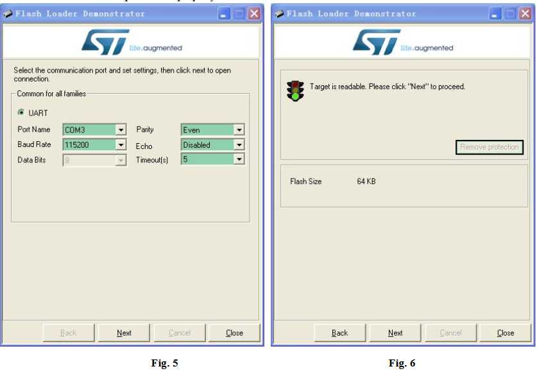Minimize the port settings window

[x=224, y=13]
